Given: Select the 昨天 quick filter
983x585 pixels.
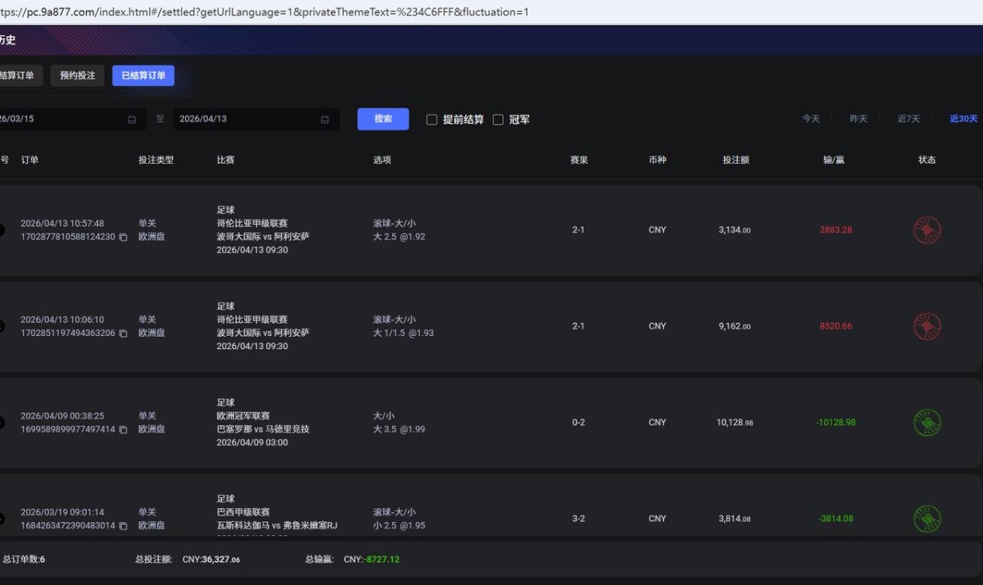Looking at the screenshot, I should coord(858,119).
